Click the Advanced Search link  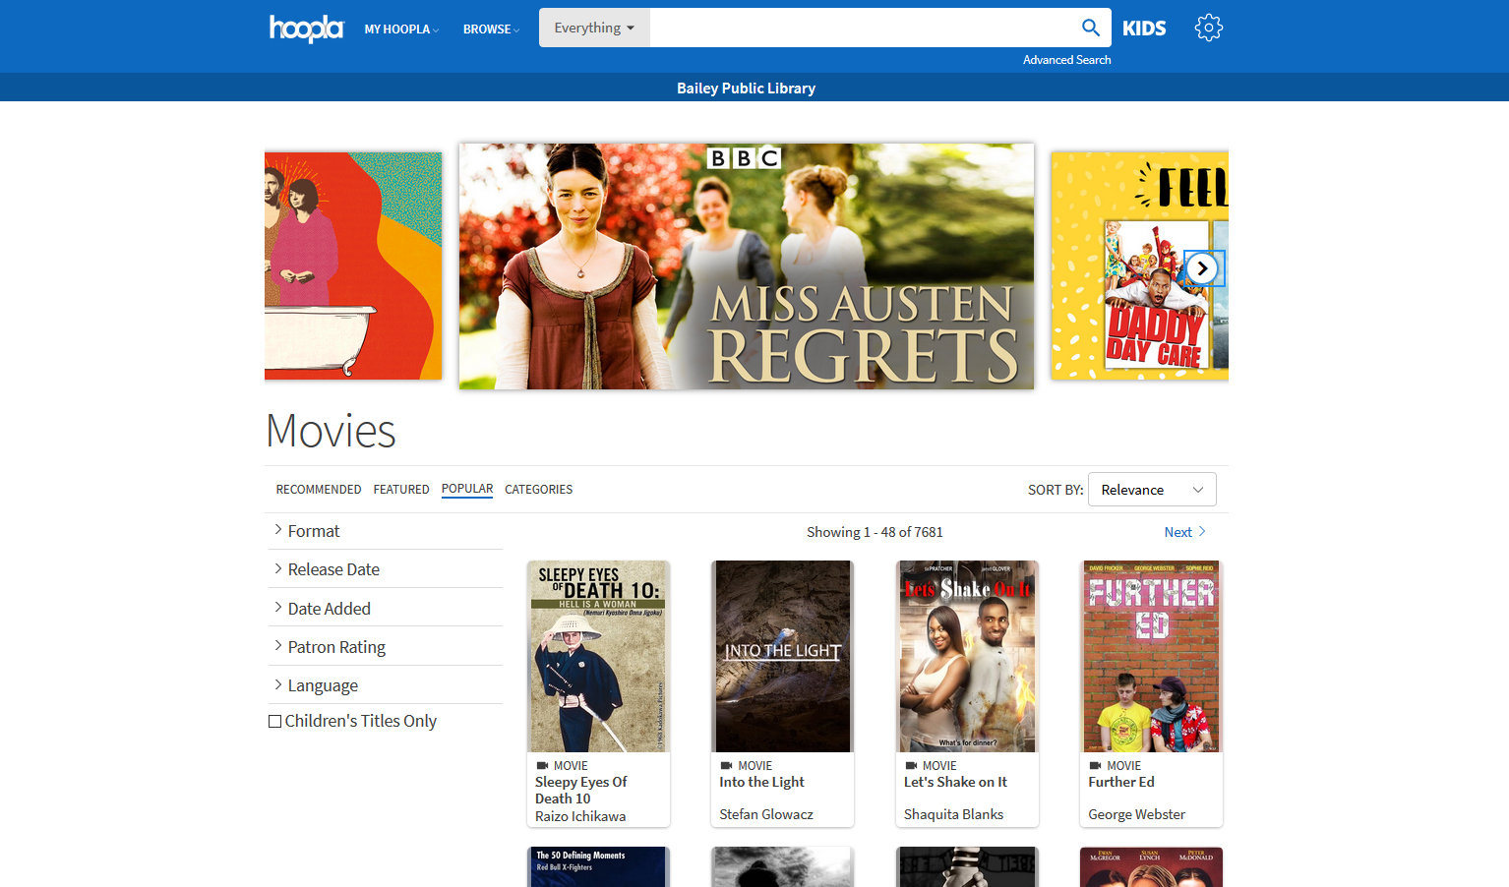coord(1066,60)
